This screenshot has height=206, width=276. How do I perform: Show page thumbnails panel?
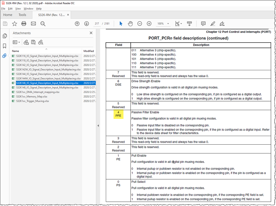point(5,36)
